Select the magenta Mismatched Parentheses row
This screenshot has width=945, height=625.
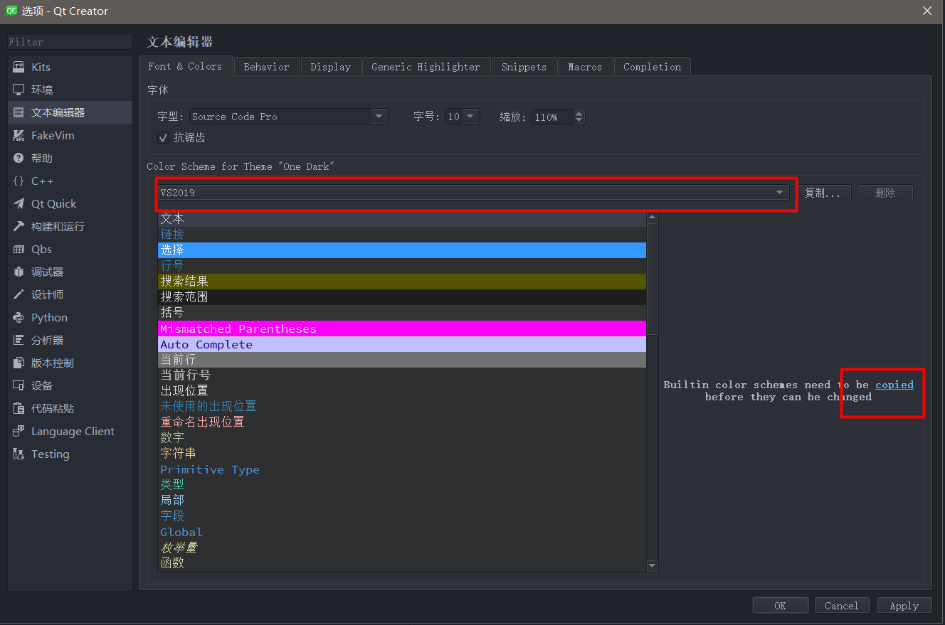pyautogui.click(x=402, y=328)
